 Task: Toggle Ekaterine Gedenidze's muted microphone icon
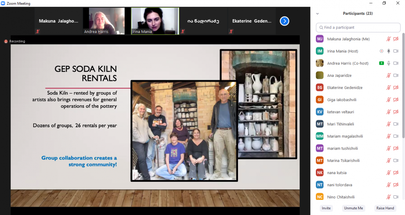tap(388, 87)
